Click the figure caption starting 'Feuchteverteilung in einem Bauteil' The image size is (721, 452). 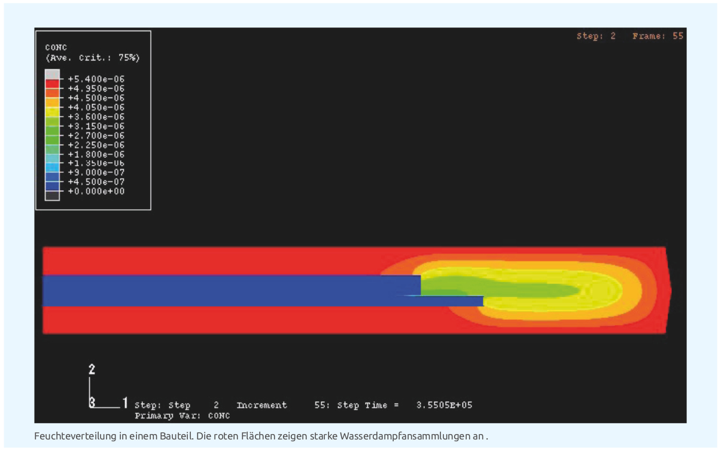[x=261, y=436]
